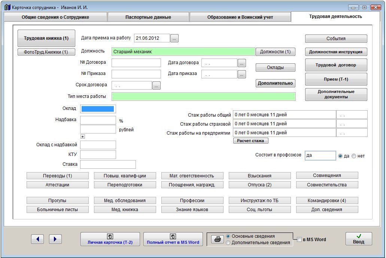Switch to Паспортные данные tab

(x=148, y=17)
